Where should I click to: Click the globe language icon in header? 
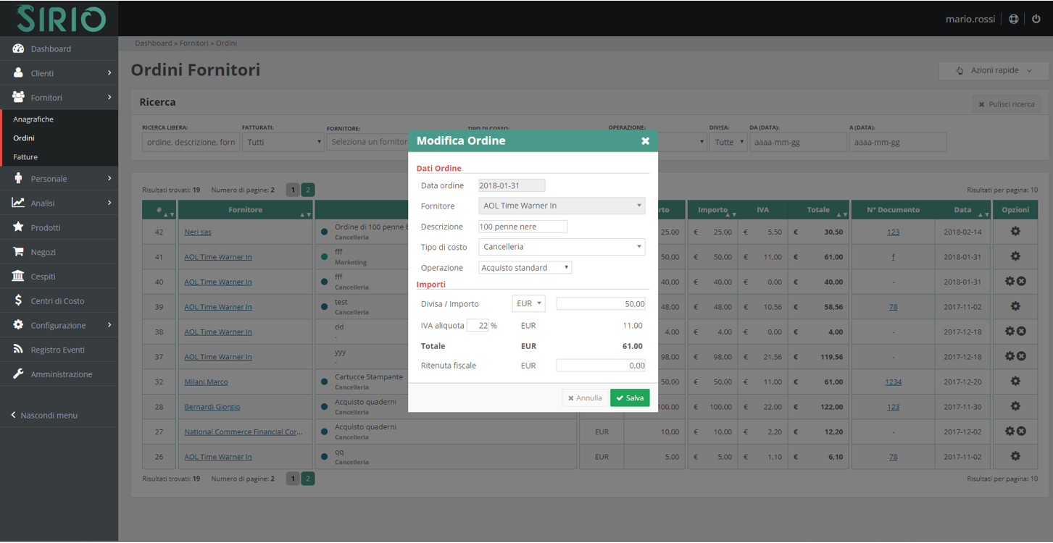tap(1014, 19)
